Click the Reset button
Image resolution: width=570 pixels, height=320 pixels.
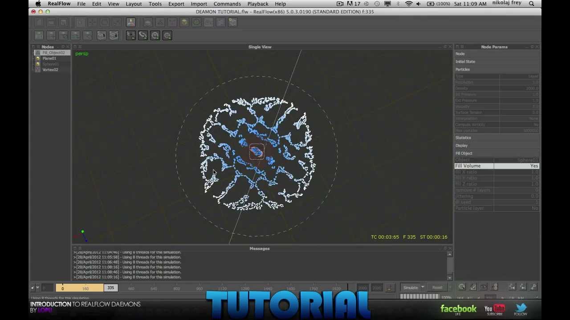[437, 288]
